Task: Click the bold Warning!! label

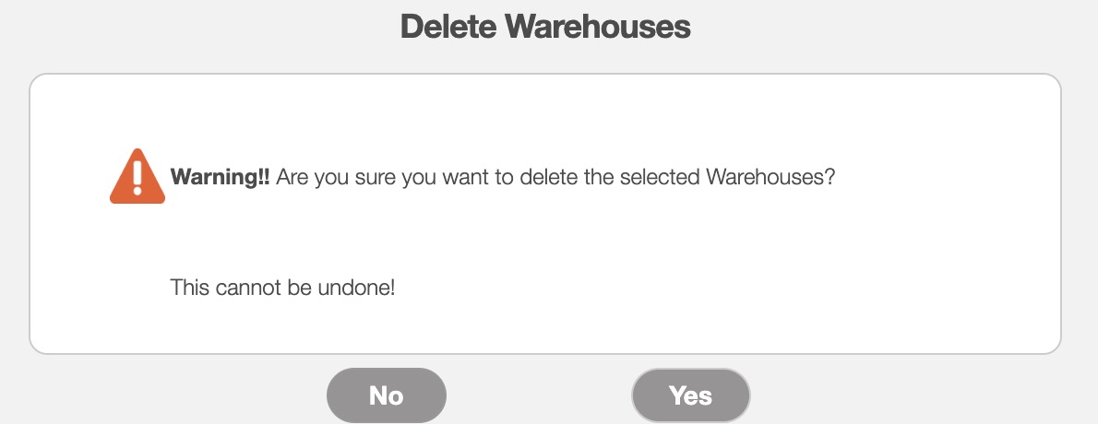Action: click(221, 177)
